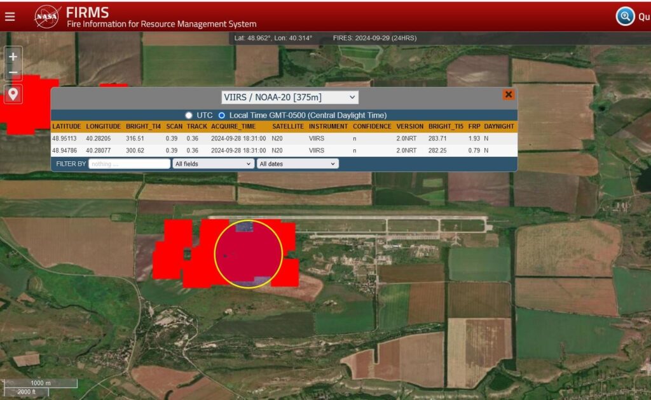Image resolution: width=651 pixels, height=400 pixels.
Task: Activate the location marker tool
Action: click(13, 94)
